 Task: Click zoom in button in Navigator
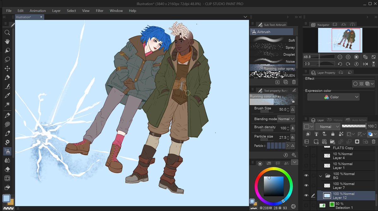coord(348,57)
